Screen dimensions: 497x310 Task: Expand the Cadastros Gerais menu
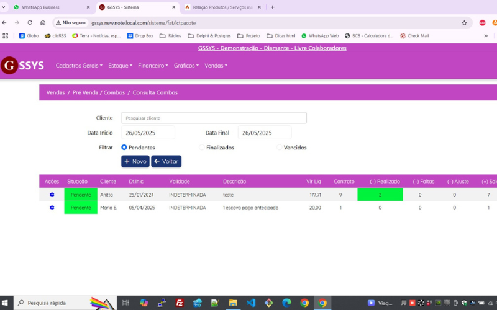(x=79, y=66)
